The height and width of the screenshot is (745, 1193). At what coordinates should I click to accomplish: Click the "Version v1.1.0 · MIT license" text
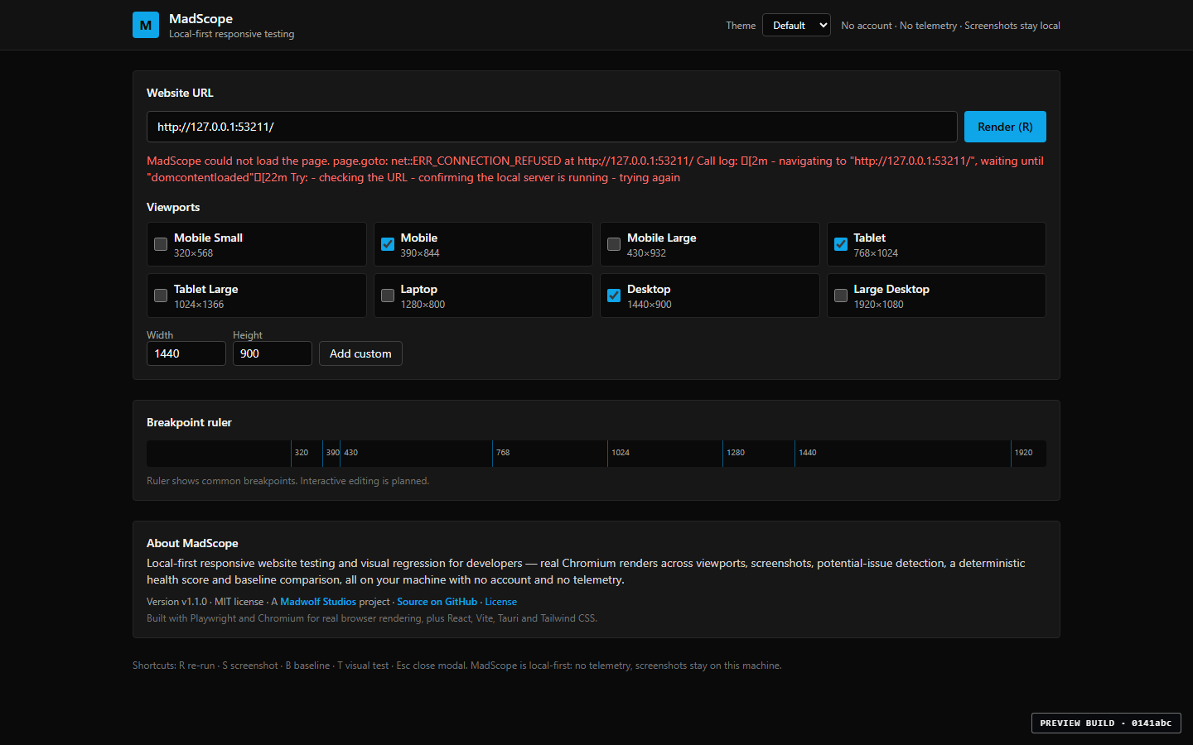pos(205,602)
